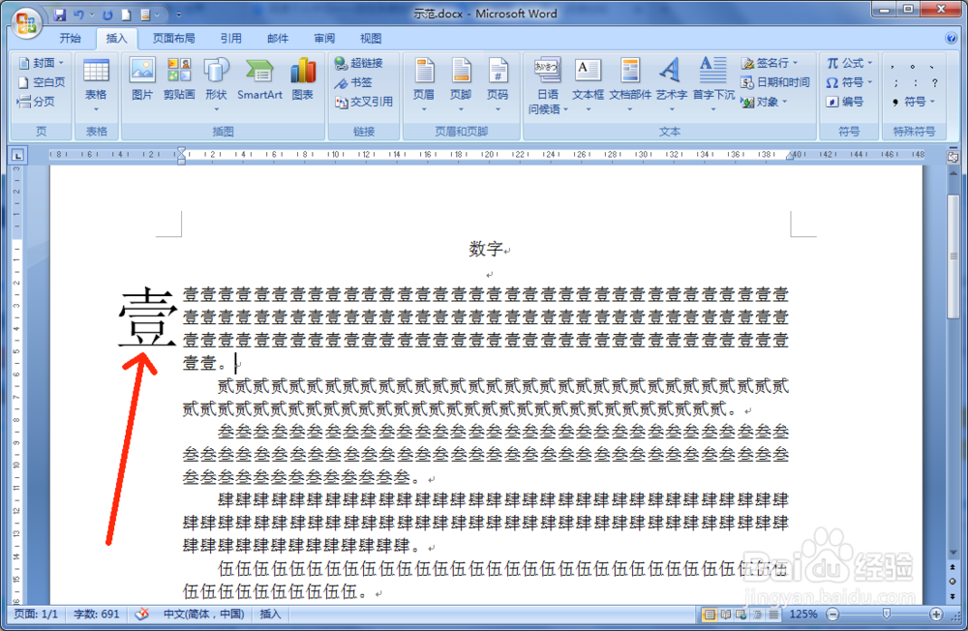Open the 审阅 review tab

point(323,38)
